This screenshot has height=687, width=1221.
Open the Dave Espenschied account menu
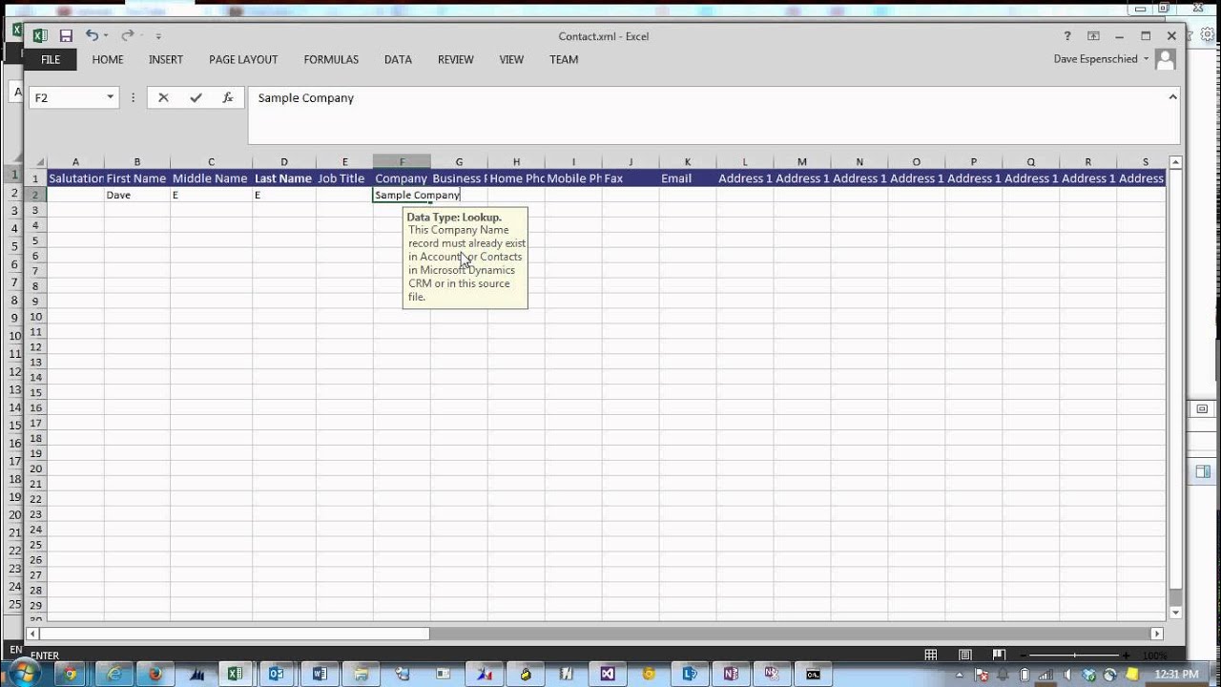pos(1101,59)
